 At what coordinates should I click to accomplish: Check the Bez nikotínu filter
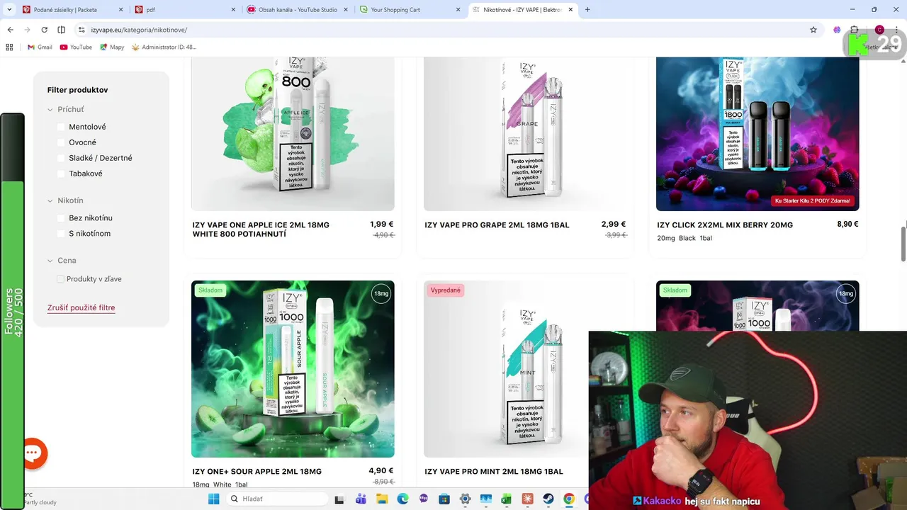[x=61, y=218]
